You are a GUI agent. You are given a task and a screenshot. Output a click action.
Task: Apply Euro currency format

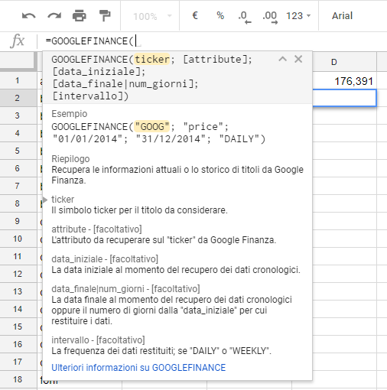[x=195, y=15]
